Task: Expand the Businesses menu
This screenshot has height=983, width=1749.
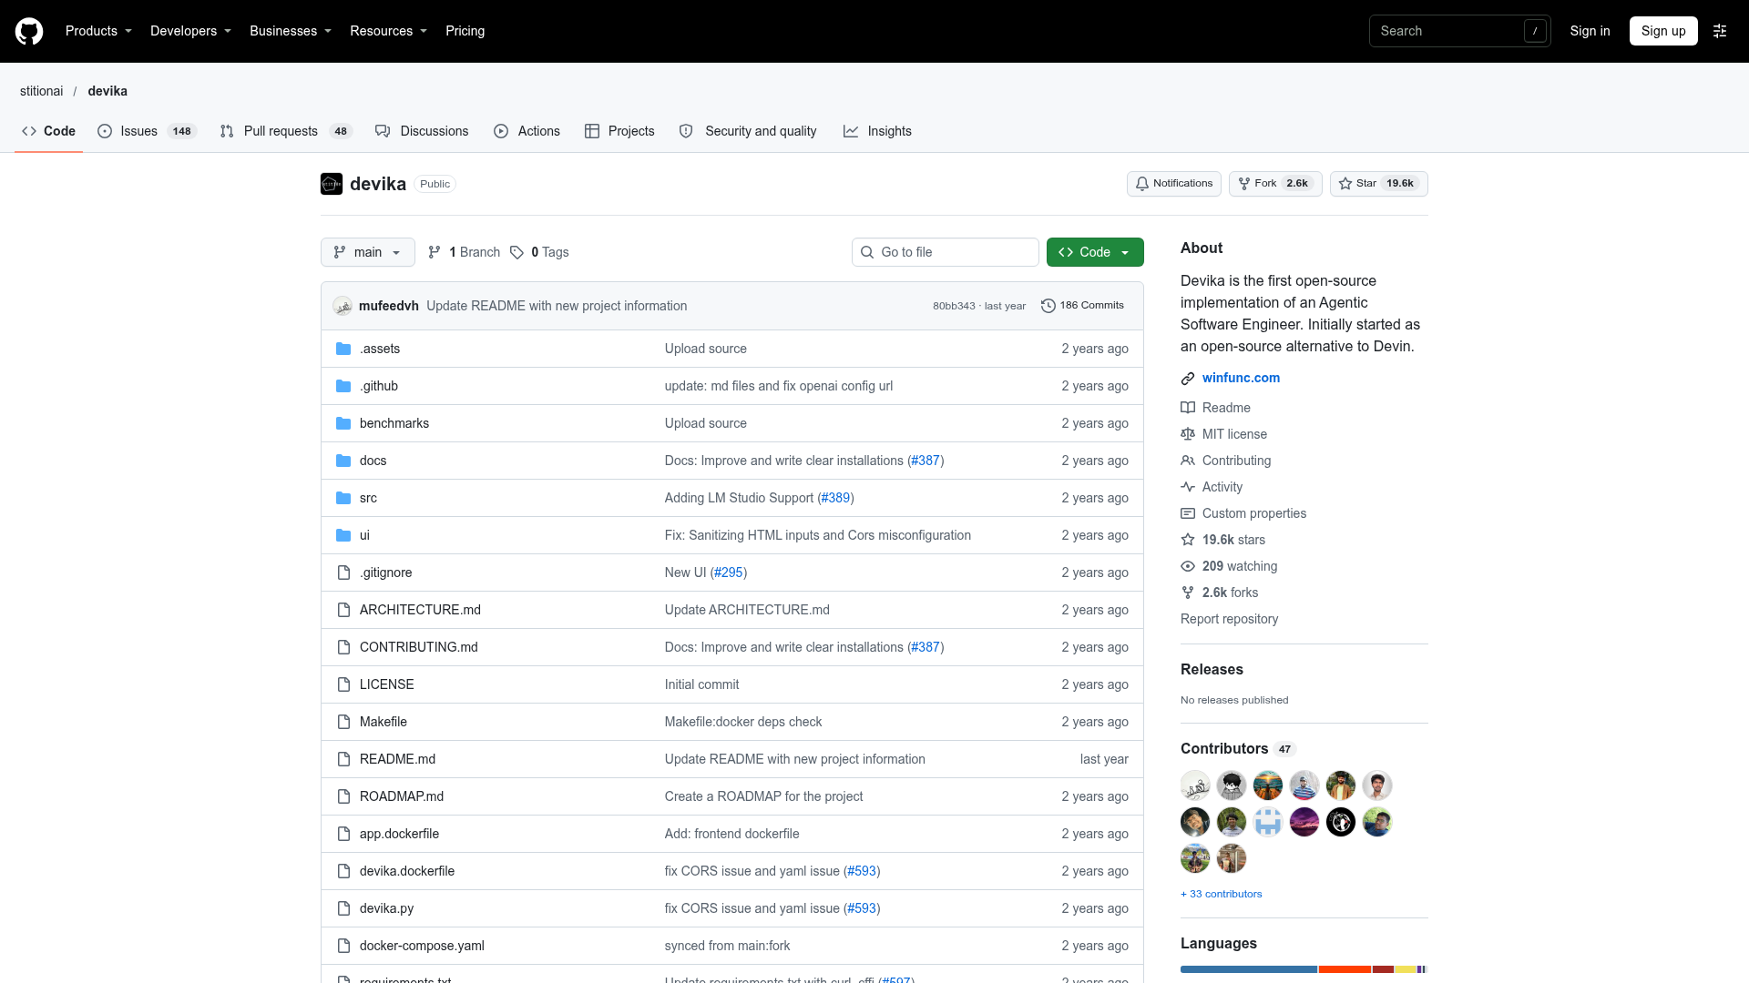Action: pos(291,31)
